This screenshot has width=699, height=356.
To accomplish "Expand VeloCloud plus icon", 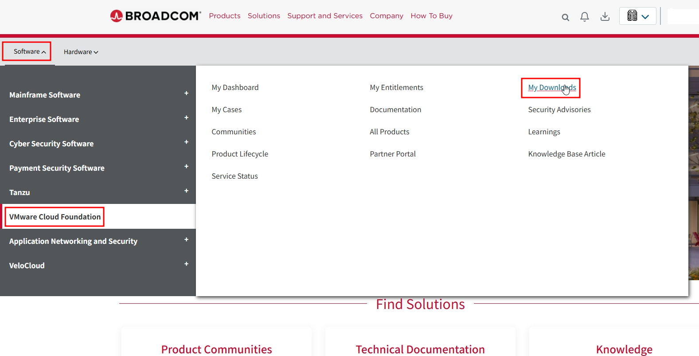I will coord(186,264).
